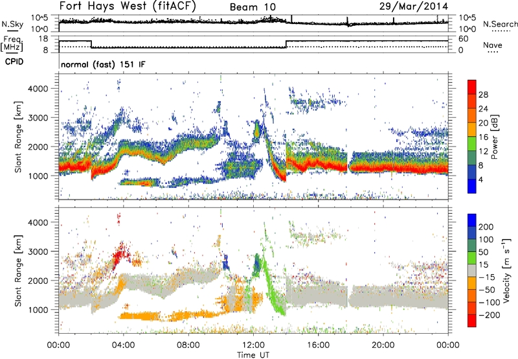518x359 pixels.
Task: Click the "04:00" time tick label
Action: pyautogui.click(x=124, y=345)
